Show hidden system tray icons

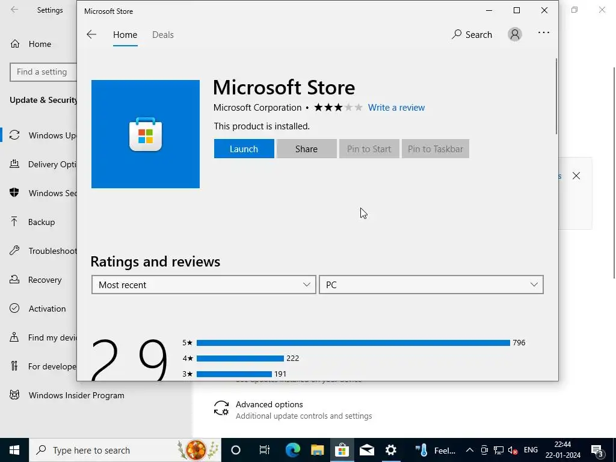[469, 450]
